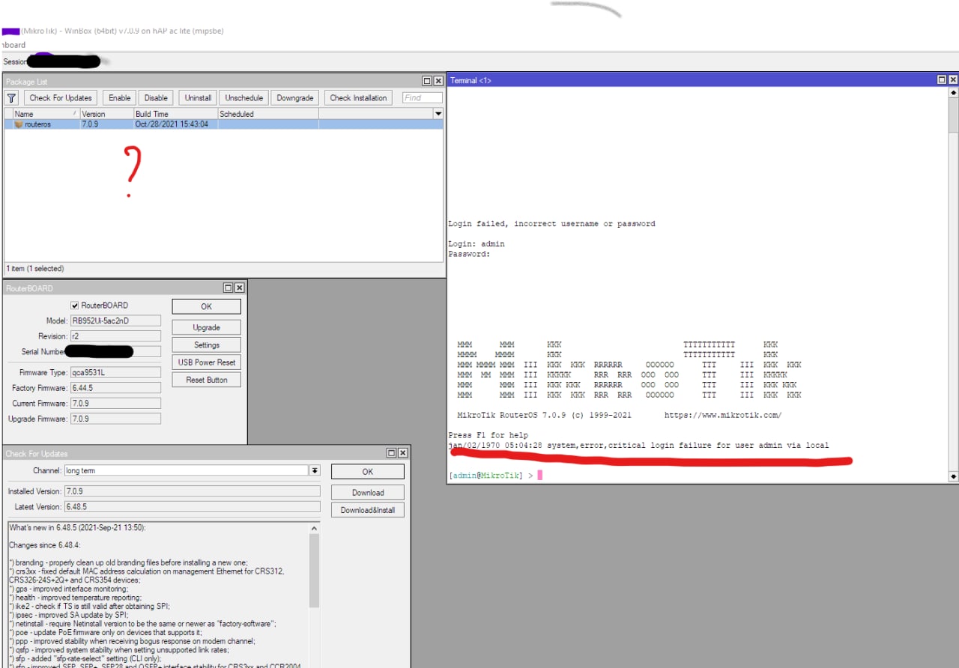Screen dimensions: 959x668
Task: Click the filter funnel icon in Package List
Action: [x=11, y=97]
